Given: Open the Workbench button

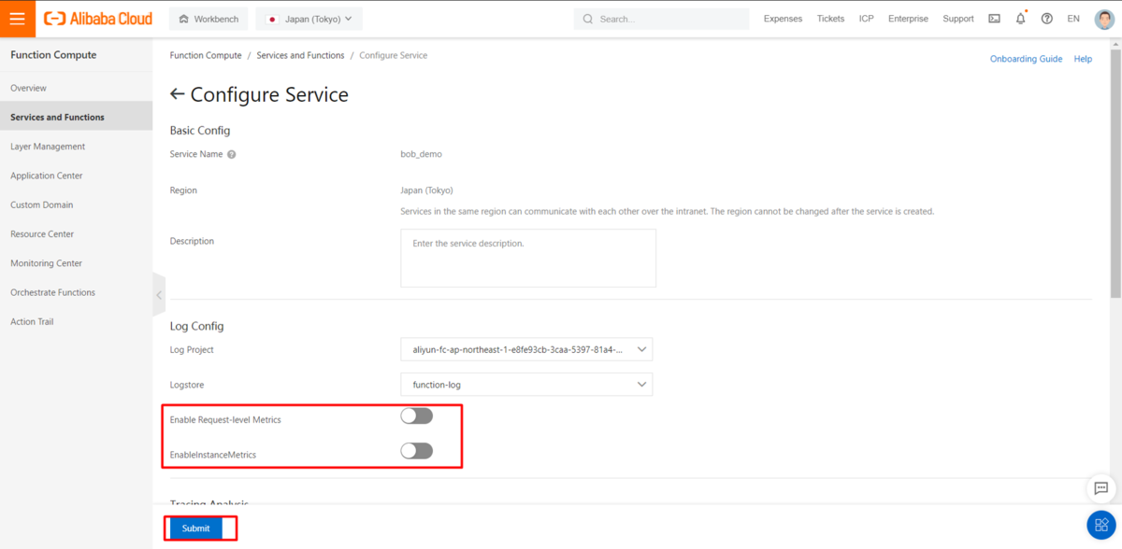Looking at the screenshot, I should (209, 19).
